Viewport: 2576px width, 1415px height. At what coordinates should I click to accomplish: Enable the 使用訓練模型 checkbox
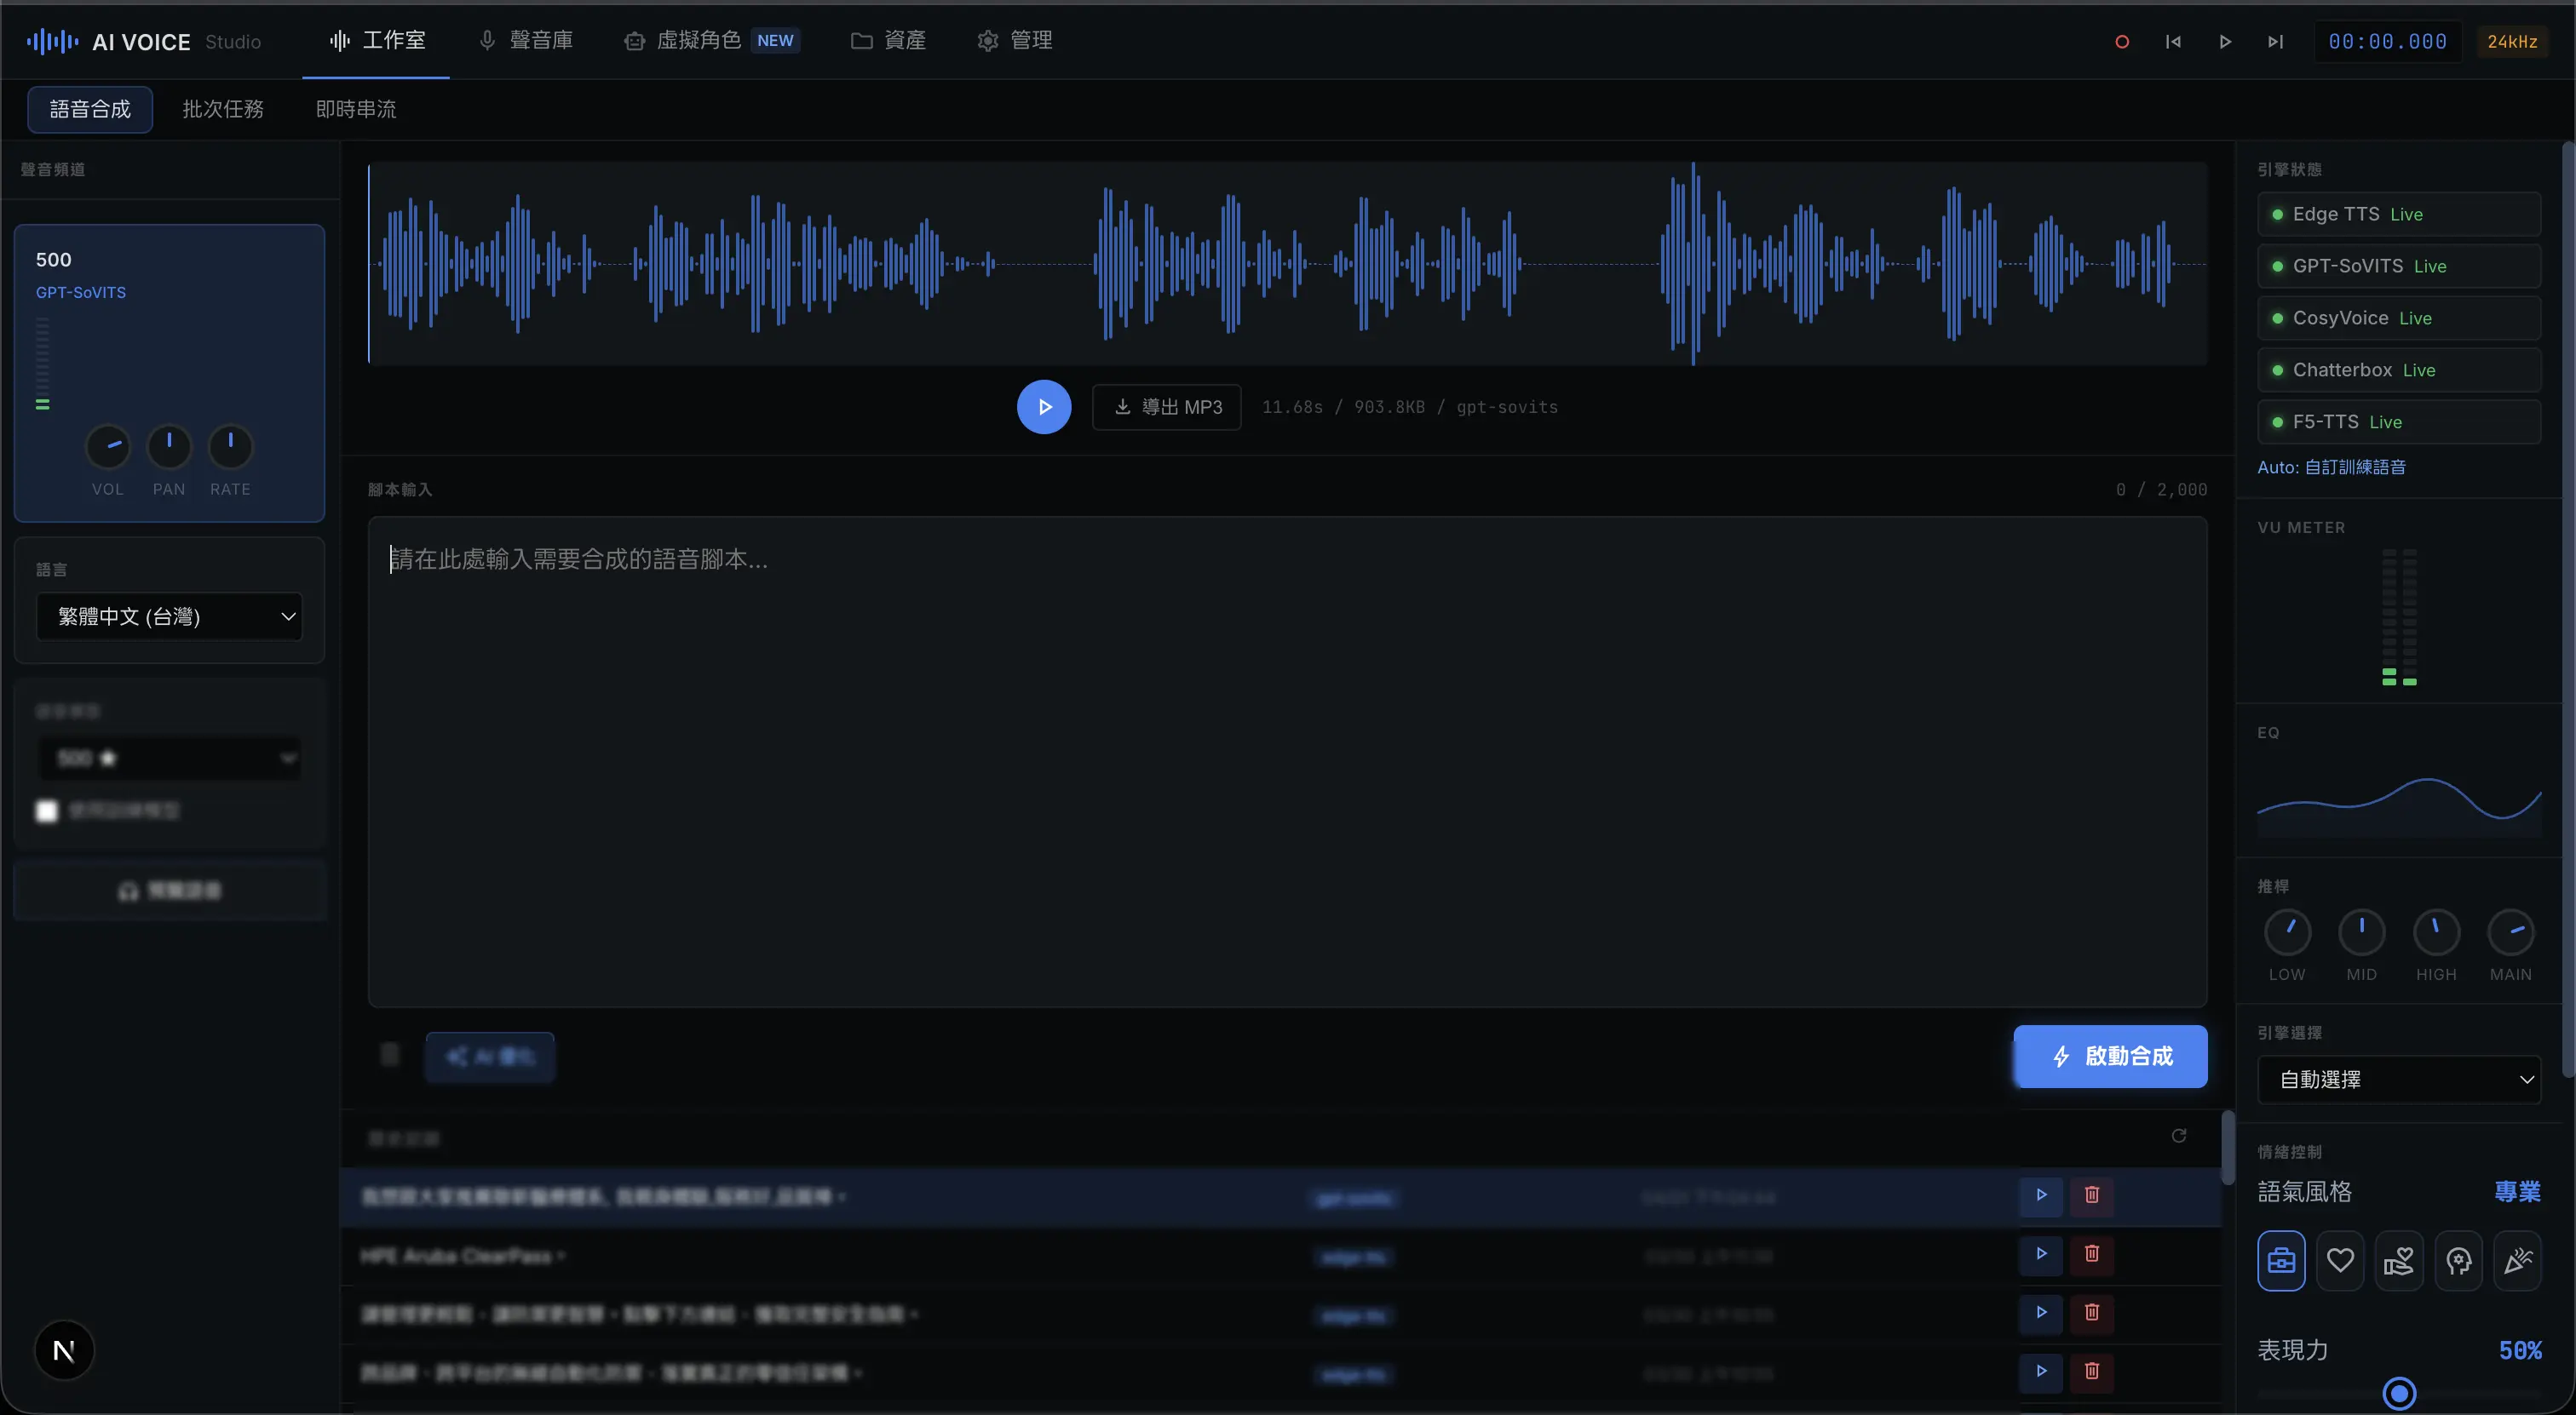click(46, 811)
